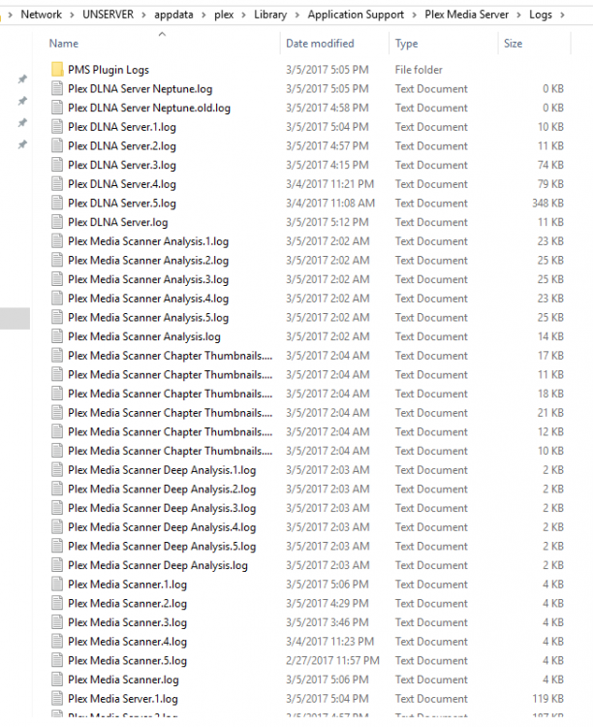Expand breadcrumb chevron after appdata

(203, 16)
